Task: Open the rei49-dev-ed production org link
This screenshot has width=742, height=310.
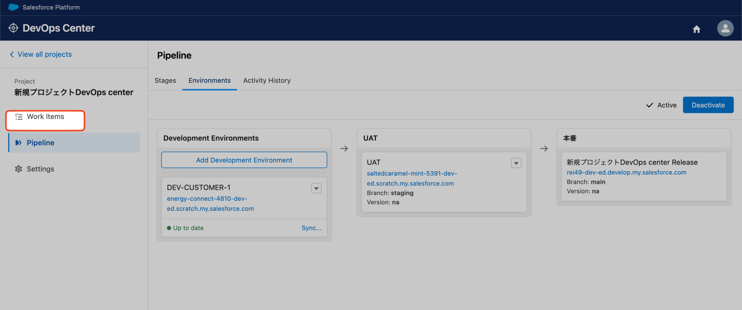Action: 626,173
